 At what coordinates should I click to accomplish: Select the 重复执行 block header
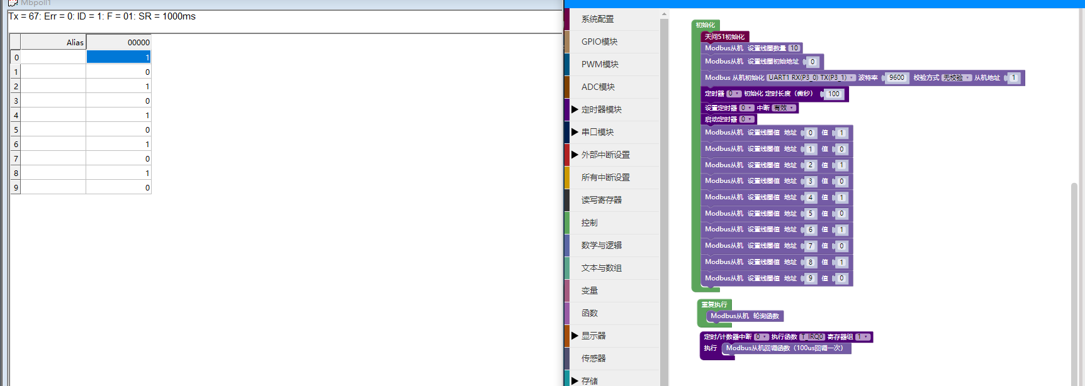click(x=714, y=305)
